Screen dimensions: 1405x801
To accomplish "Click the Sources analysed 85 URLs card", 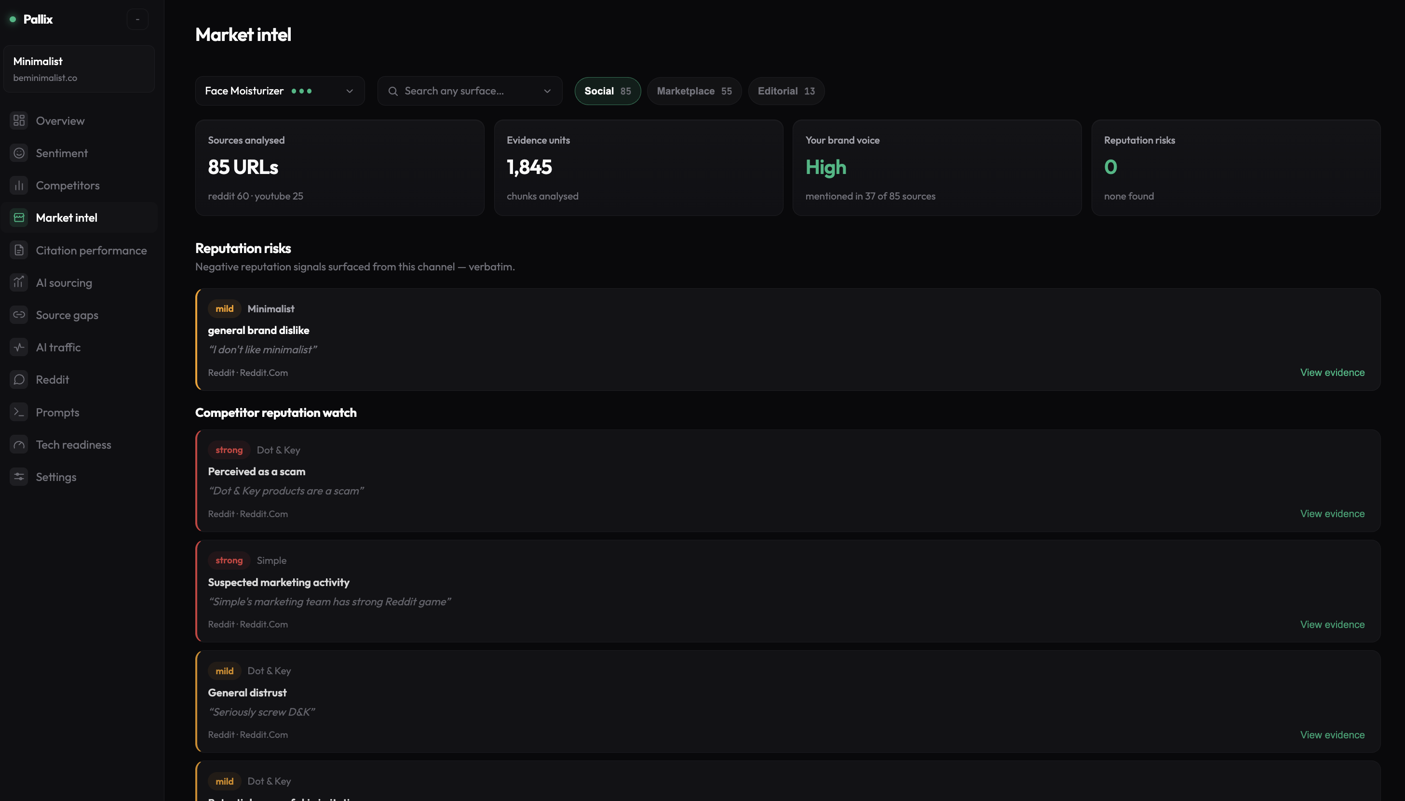I will point(339,168).
